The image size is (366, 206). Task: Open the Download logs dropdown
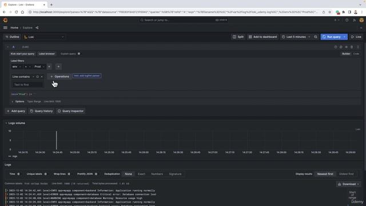pos(348,184)
